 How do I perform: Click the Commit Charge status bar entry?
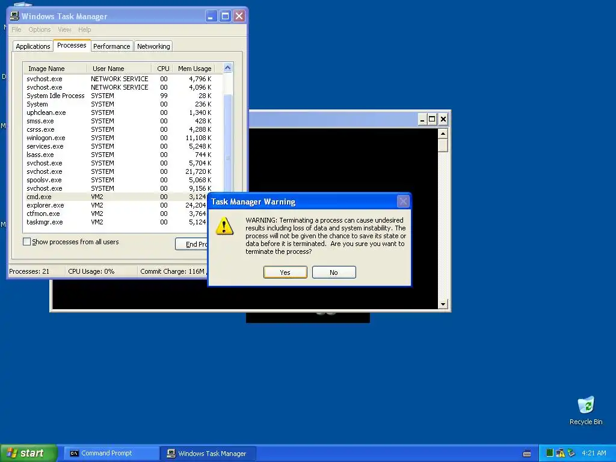pyautogui.click(x=173, y=271)
